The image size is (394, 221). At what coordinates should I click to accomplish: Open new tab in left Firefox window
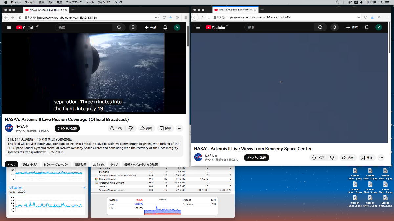click(x=73, y=10)
